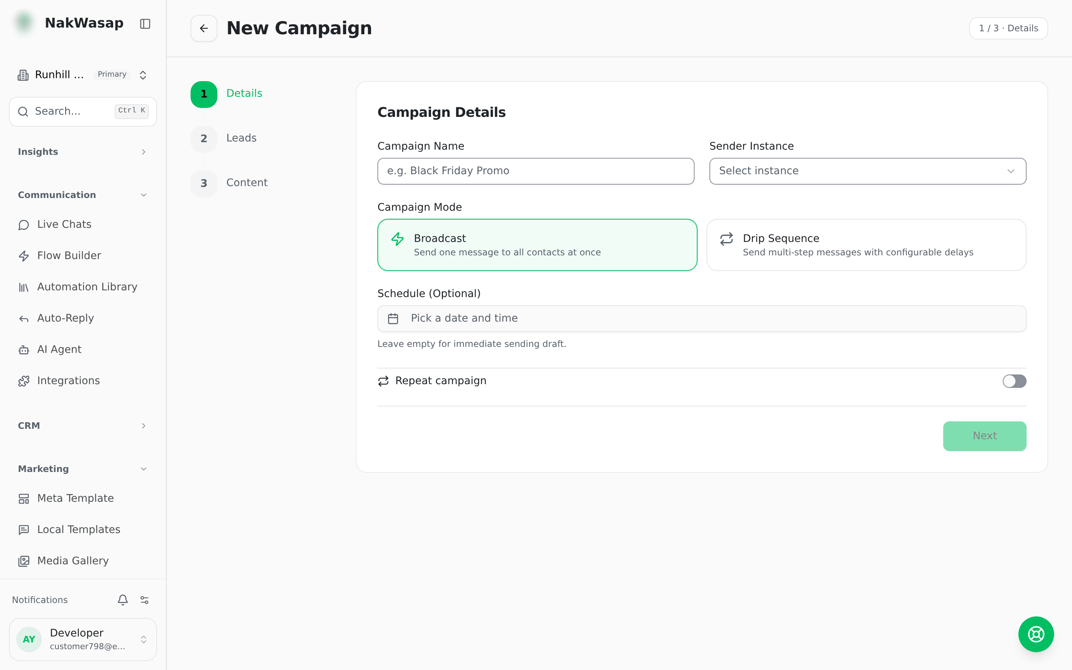
Task: Enable the Repeat campaign switch
Action: click(x=1014, y=381)
